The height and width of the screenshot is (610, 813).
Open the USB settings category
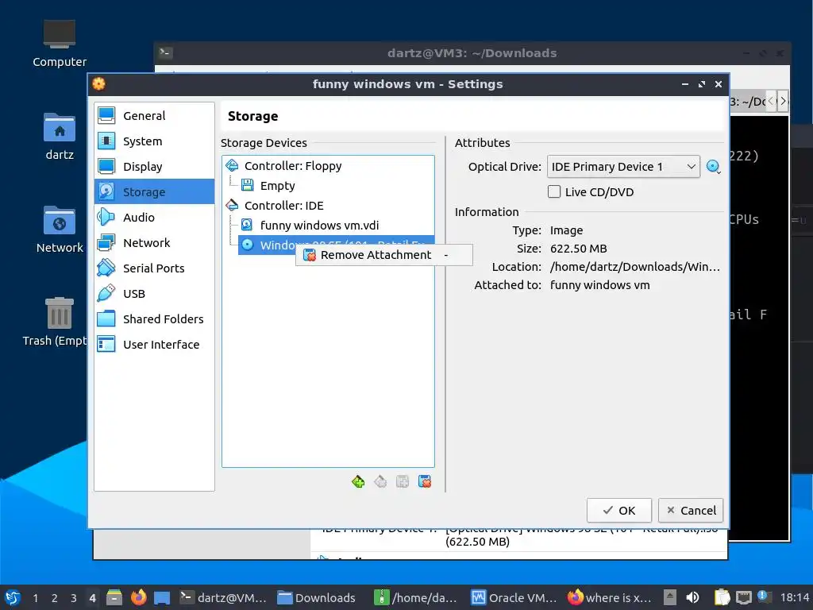pos(154,293)
